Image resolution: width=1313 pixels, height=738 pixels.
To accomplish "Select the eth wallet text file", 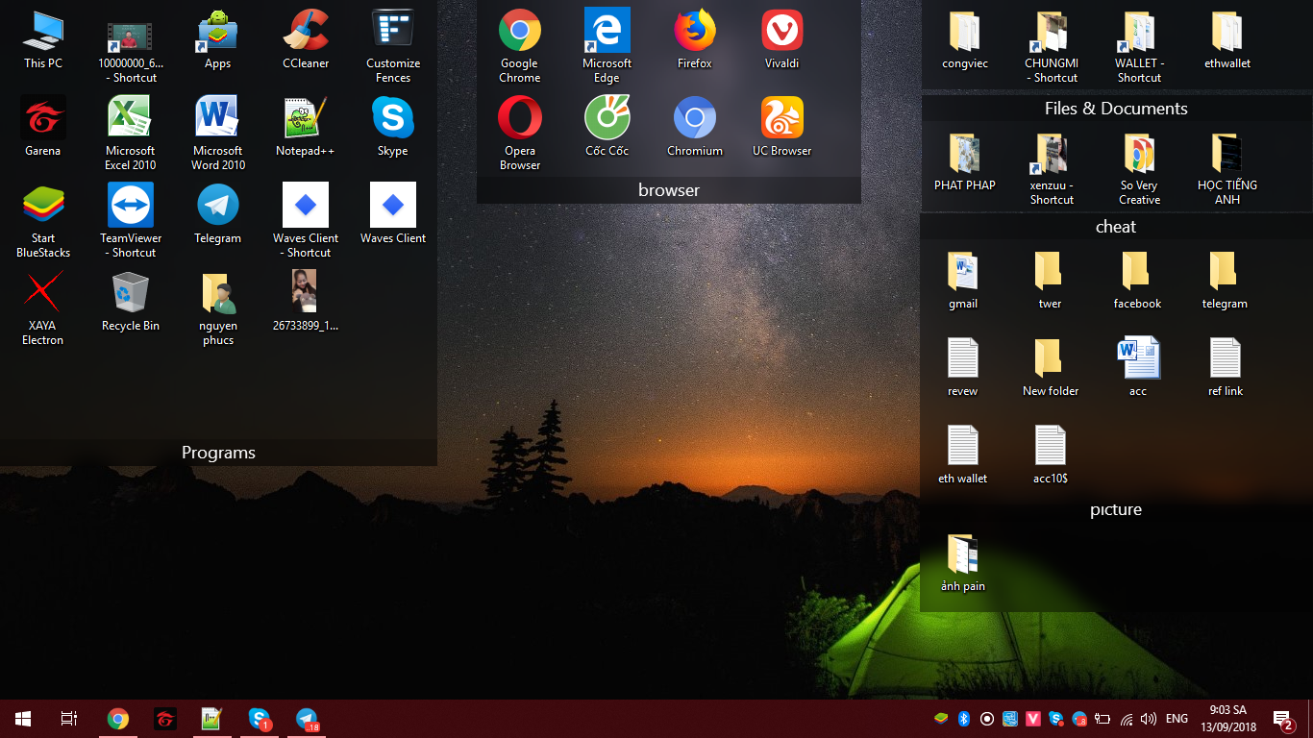I will pos(963,455).
